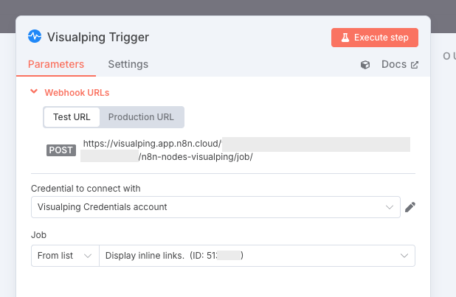Click the Visualping logo icon in header
Image resolution: width=456 pixels, height=297 pixels.
[35, 36]
